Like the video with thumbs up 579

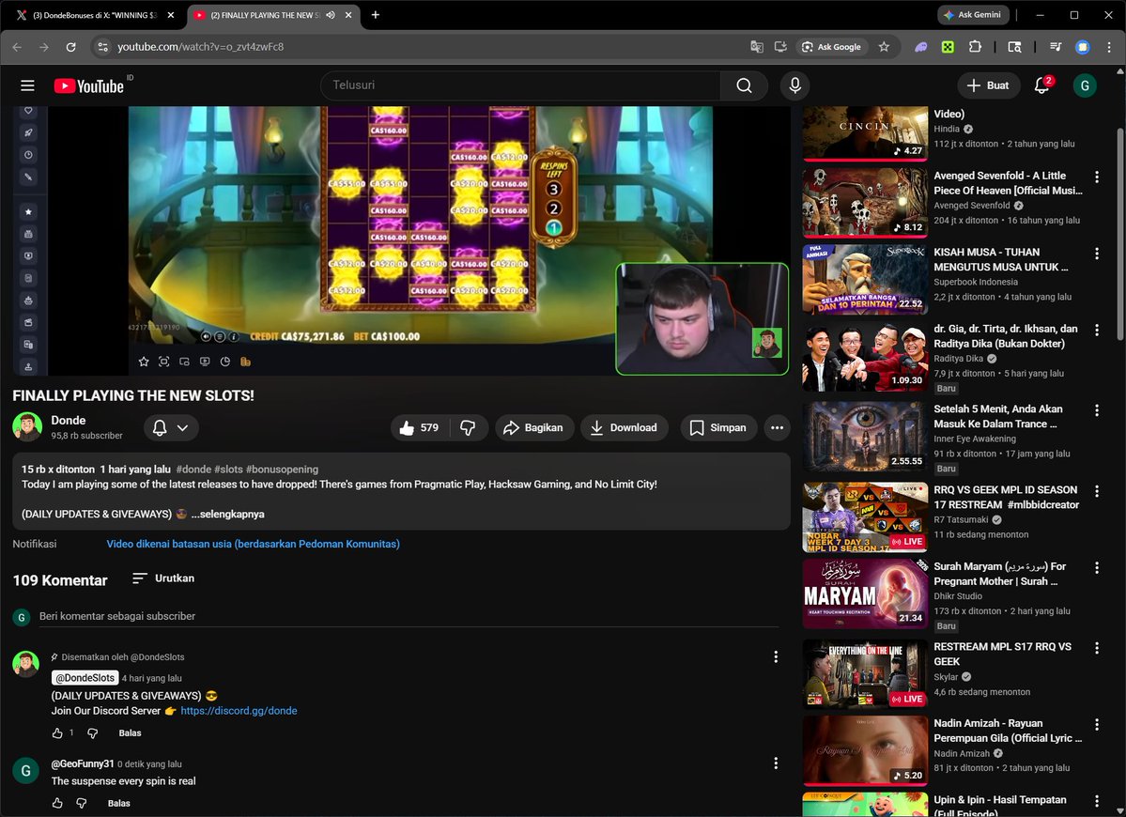coord(420,428)
